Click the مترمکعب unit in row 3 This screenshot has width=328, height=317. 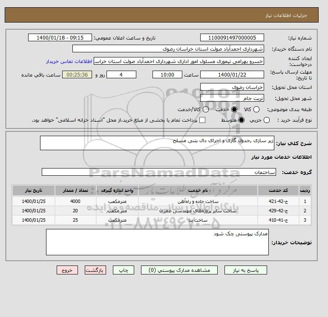(x=117, y=220)
